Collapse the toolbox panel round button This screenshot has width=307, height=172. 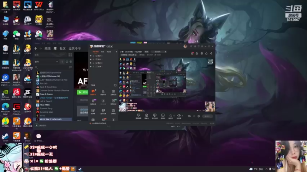click(115, 85)
